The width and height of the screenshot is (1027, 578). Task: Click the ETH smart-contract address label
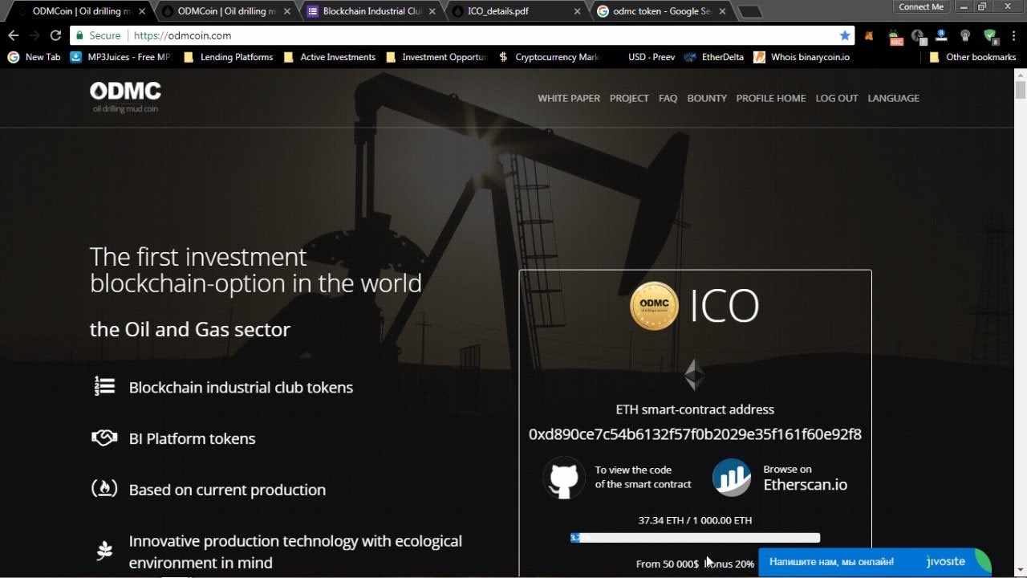click(x=695, y=409)
